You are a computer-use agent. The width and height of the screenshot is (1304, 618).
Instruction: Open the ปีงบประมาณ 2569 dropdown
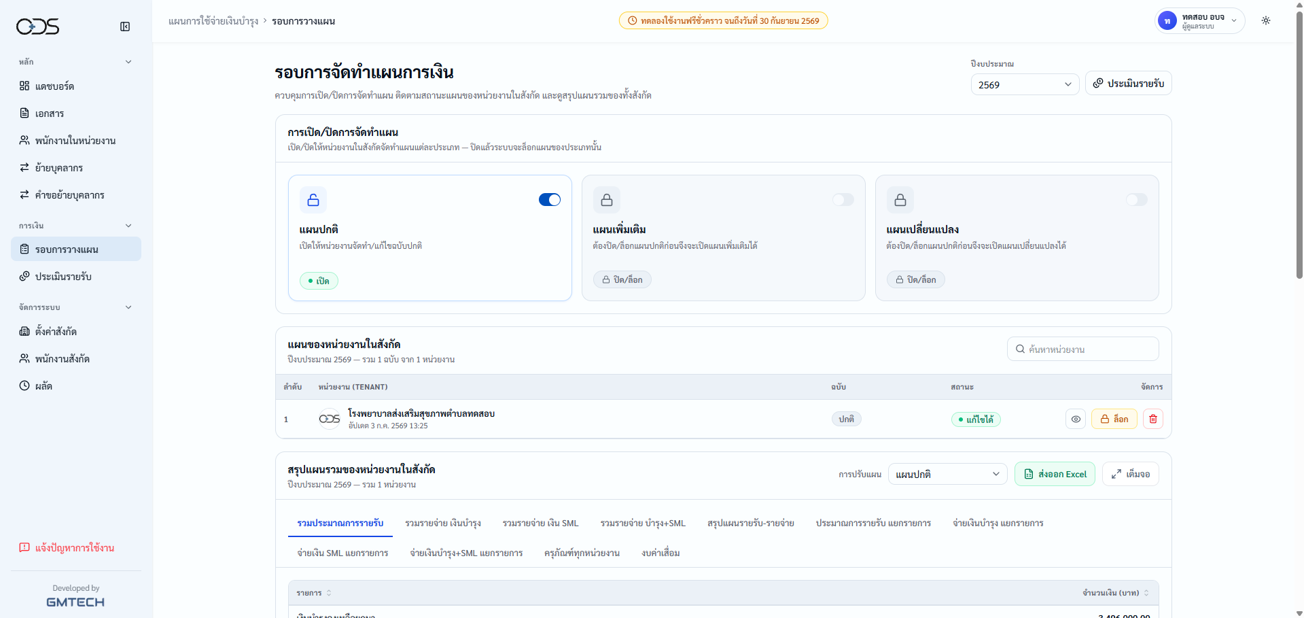(1025, 84)
